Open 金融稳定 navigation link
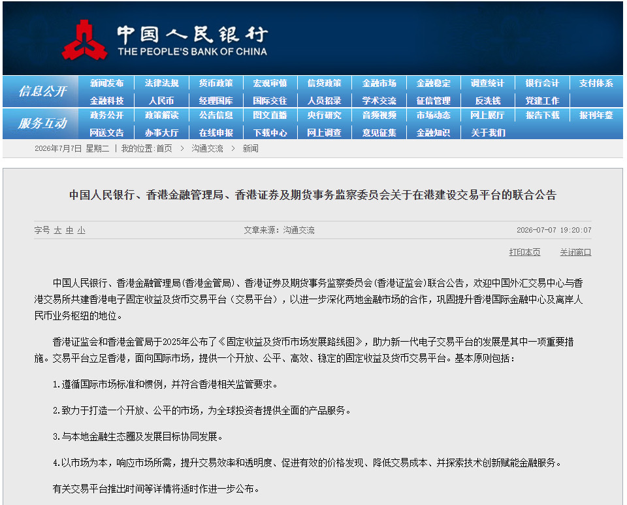The image size is (627, 505). click(x=434, y=83)
